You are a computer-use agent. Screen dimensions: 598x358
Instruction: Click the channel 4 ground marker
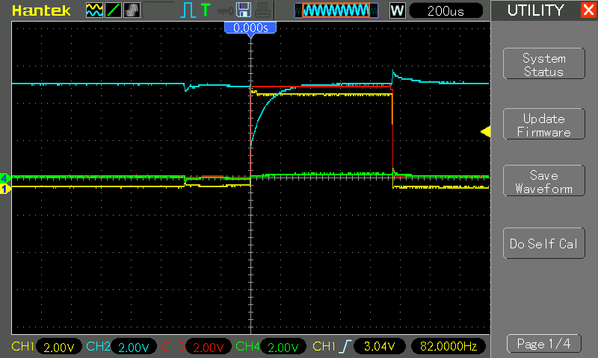point(5,178)
